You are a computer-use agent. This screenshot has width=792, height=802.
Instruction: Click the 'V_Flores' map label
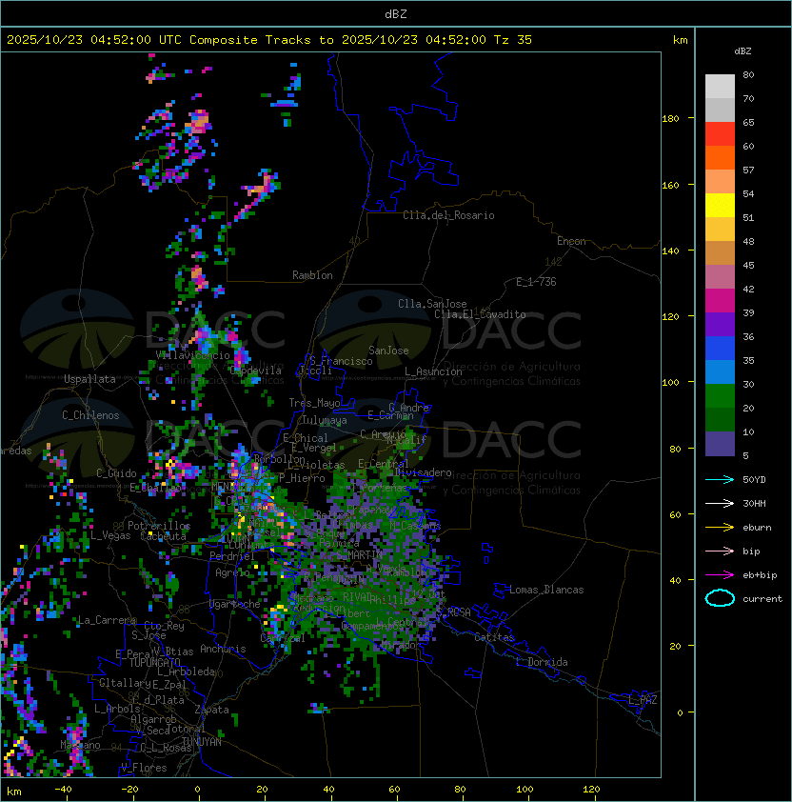point(144,768)
